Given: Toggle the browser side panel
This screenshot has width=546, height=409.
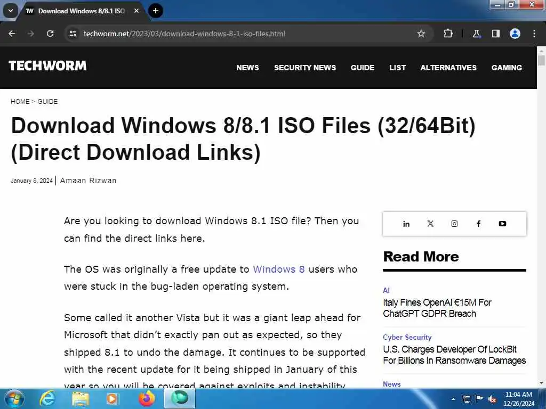Looking at the screenshot, I should (495, 34).
